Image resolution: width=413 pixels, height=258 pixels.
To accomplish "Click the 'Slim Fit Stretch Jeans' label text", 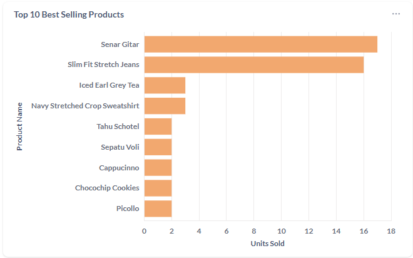I will (x=103, y=64).
